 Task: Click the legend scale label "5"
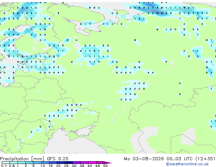click(x=33, y=166)
